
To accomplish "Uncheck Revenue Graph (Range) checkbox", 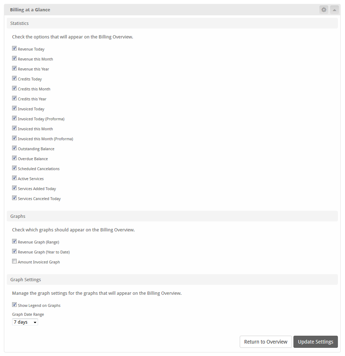I will point(15,241).
